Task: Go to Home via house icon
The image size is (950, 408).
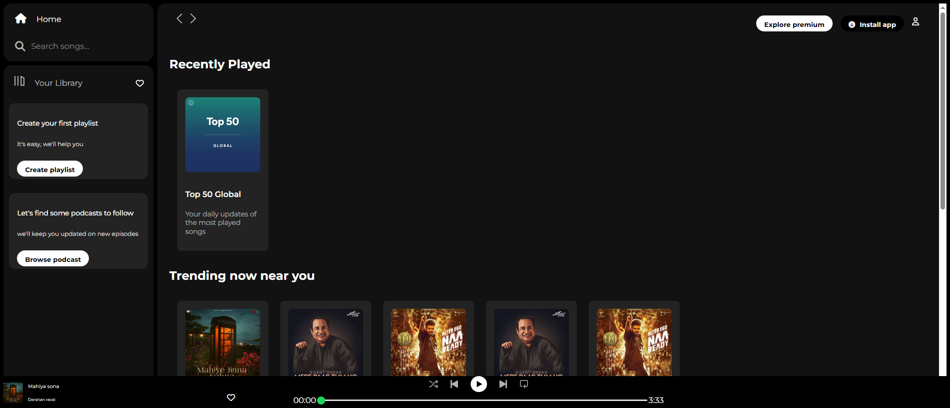Action: [x=20, y=18]
